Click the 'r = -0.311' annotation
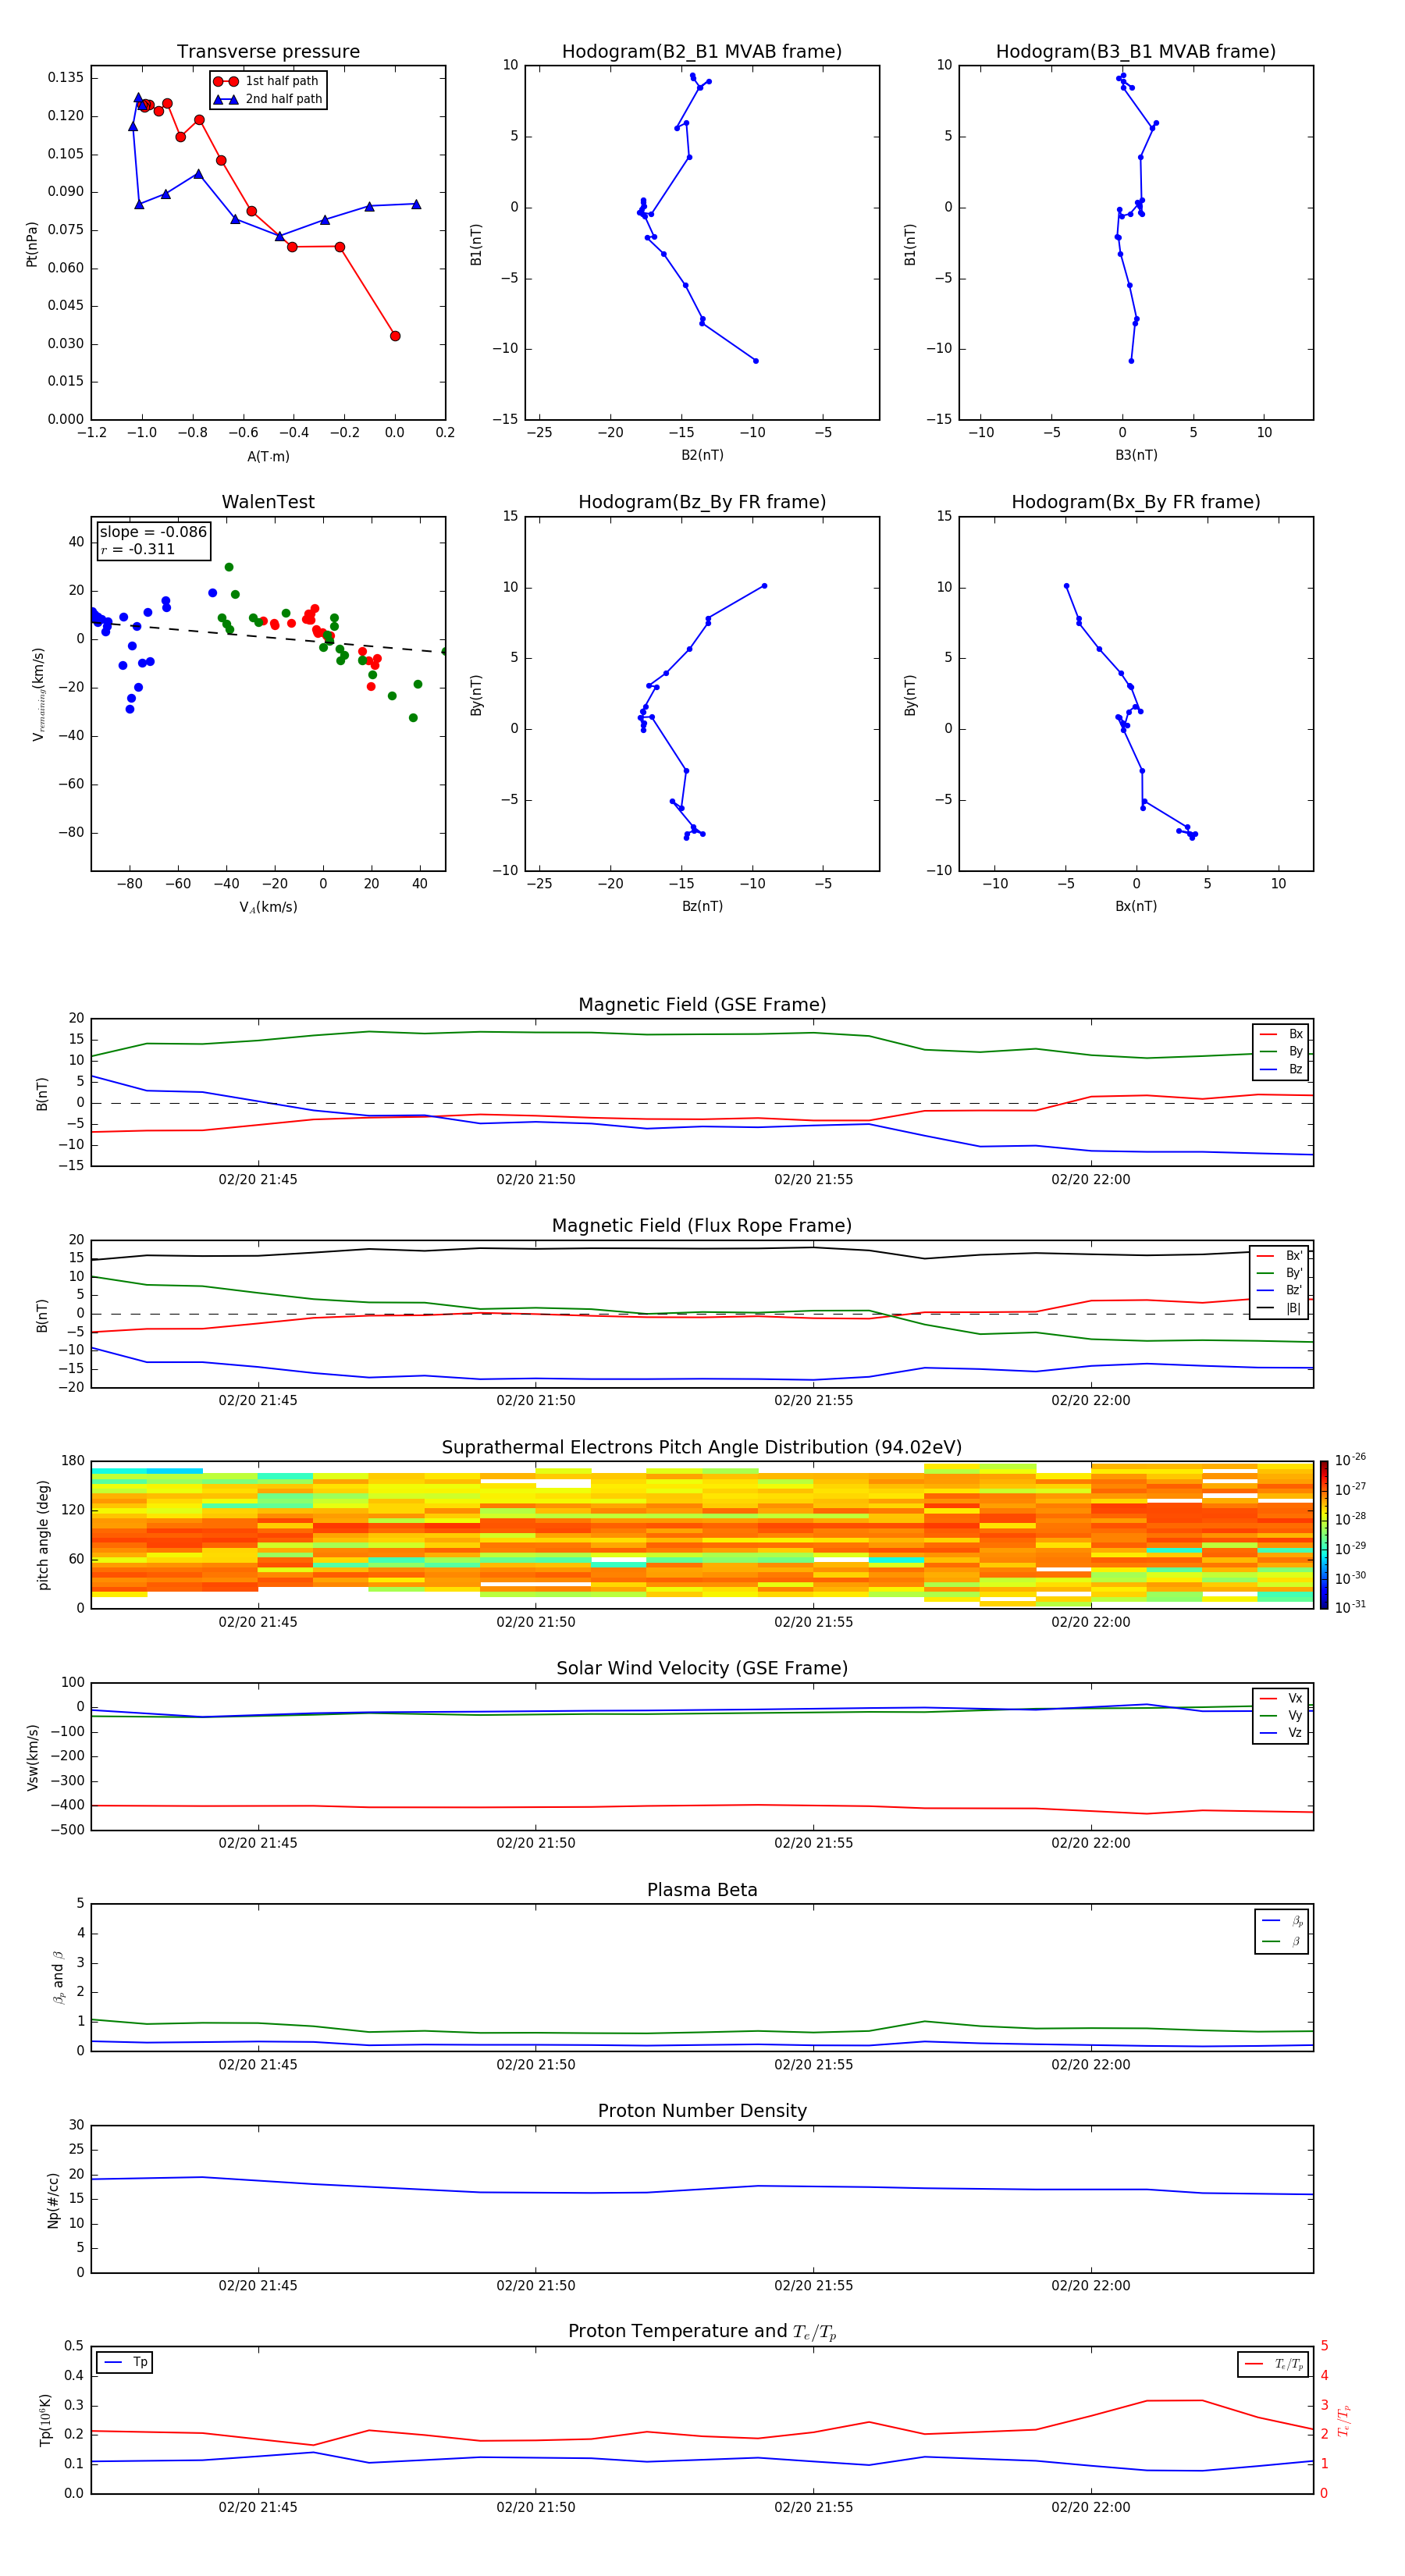Viewport: 1405px width, 2576px height. point(138,549)
